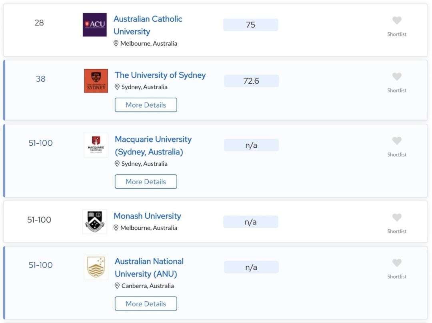This screenshot has height=323, width=432.
Task: Toggle heart shortlist for University of Sydney
Action: point(397,76)
